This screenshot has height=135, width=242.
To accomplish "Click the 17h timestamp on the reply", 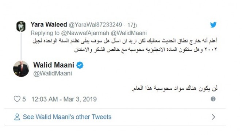I will 132,25.
